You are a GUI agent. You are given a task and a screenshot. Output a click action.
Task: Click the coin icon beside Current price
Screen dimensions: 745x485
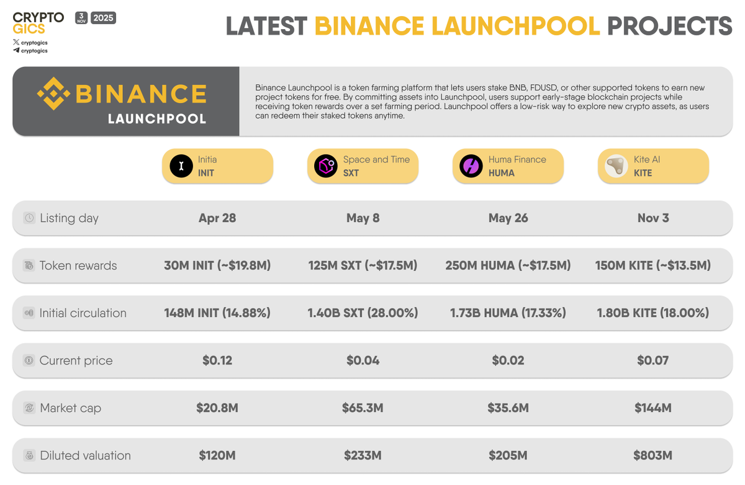(29, 360)
